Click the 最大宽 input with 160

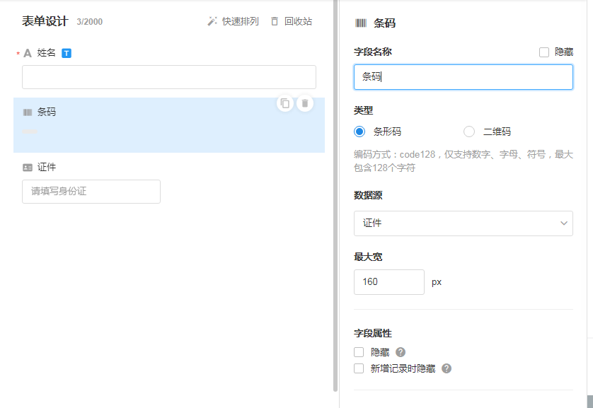388,282
